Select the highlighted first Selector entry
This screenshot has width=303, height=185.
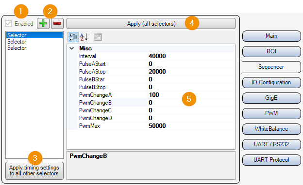point(34,35)
